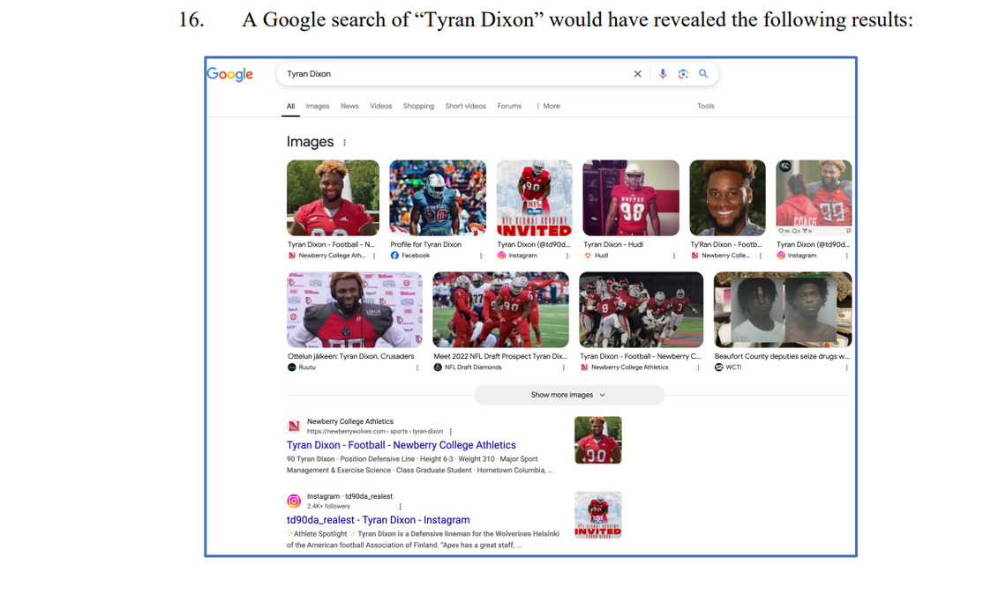
Task: Open the Meet 2022 NFL Draft Prospect thumbnail
Action: pos(500,310)
